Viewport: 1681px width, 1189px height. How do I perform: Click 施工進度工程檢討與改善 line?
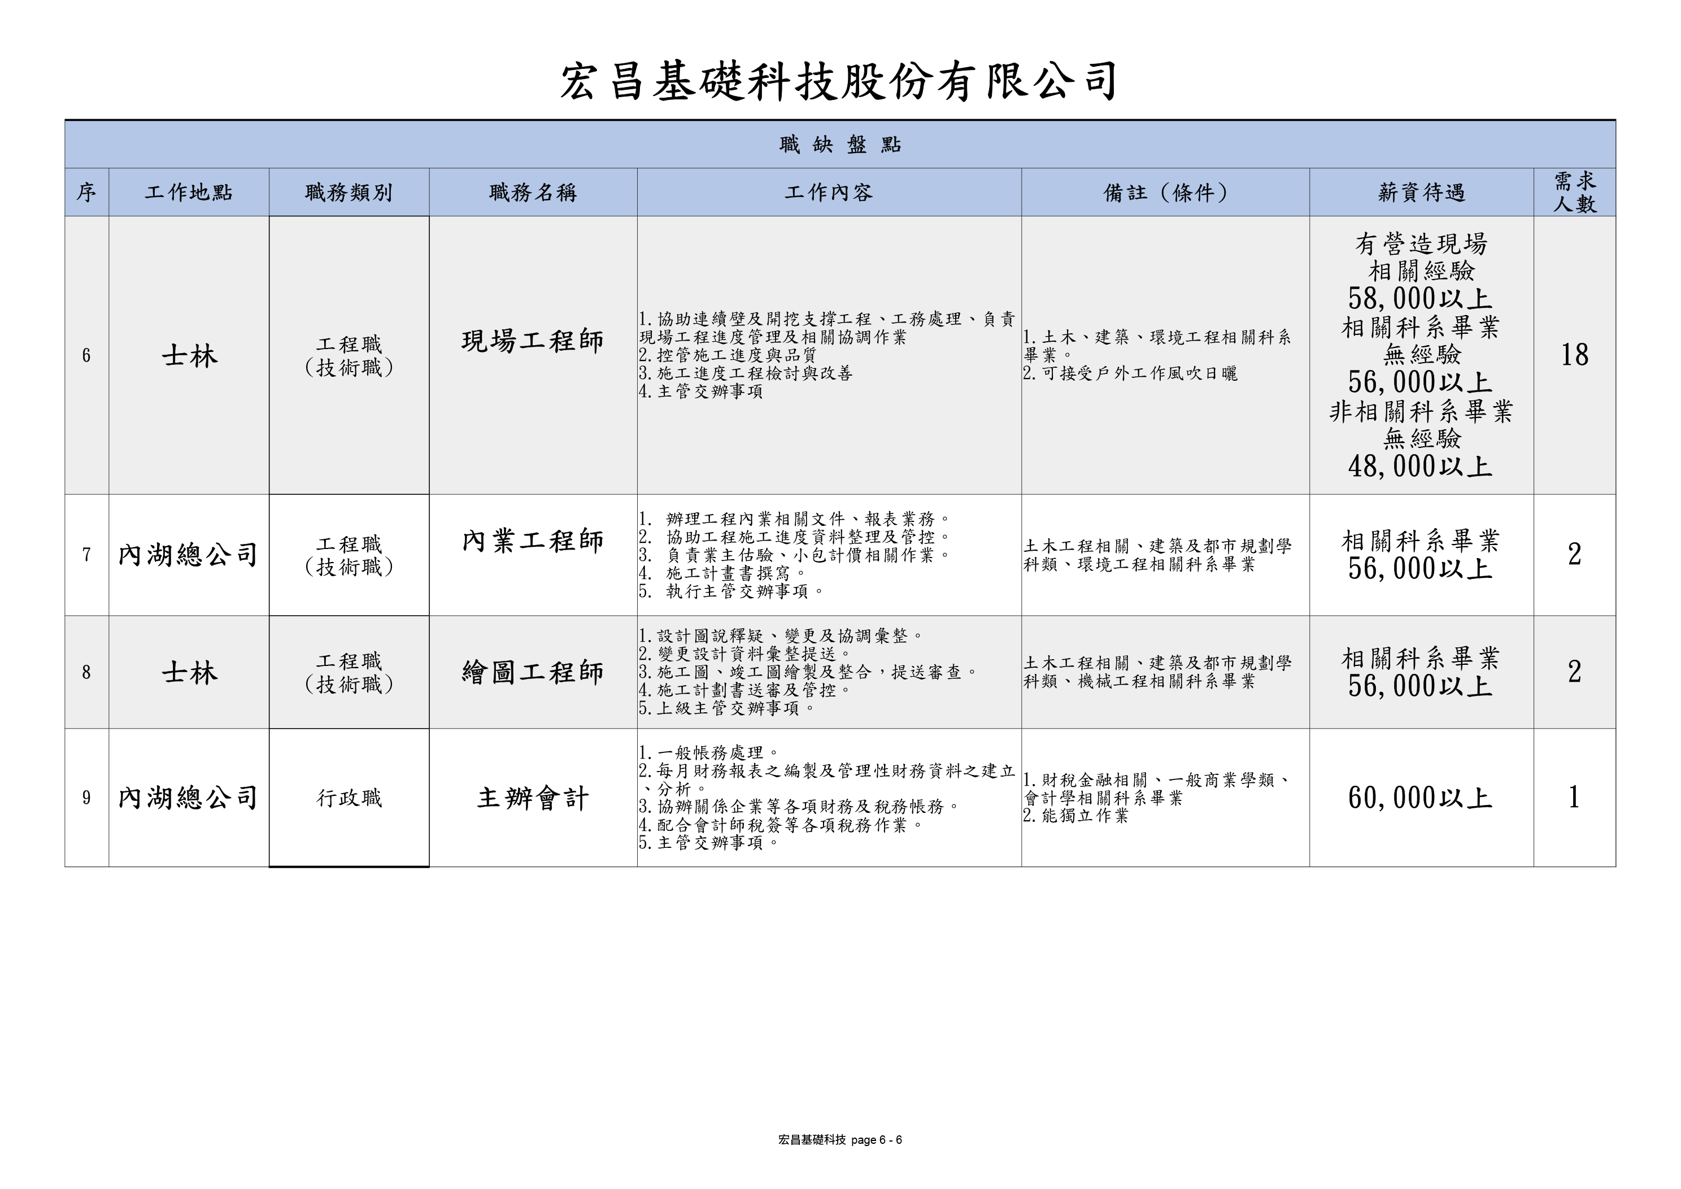tap(745, 373)
